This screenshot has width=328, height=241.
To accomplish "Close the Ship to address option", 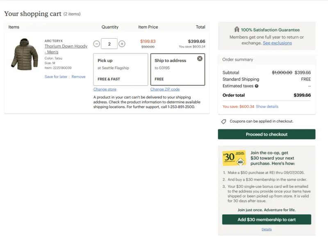I will click(200, 59).
